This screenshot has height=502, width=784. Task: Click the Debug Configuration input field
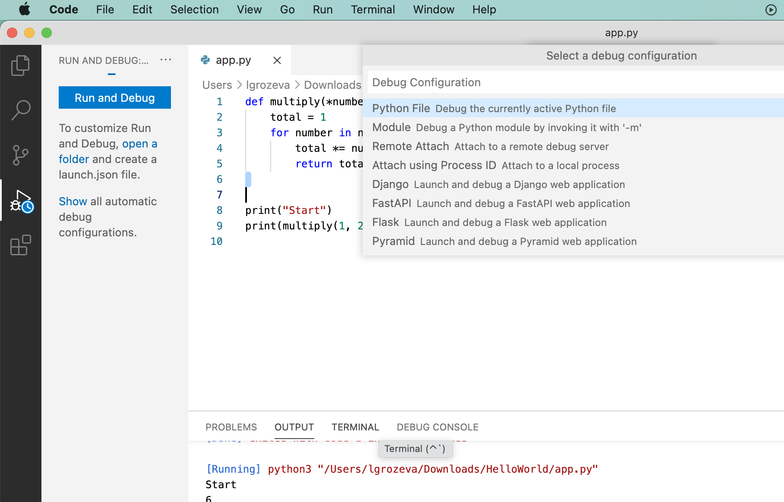[x=574, y=82]
